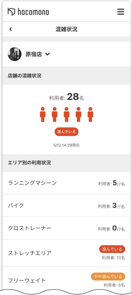Open the hamburger menu
Viewport: 132px width, 295px height.
pos(121,12)
